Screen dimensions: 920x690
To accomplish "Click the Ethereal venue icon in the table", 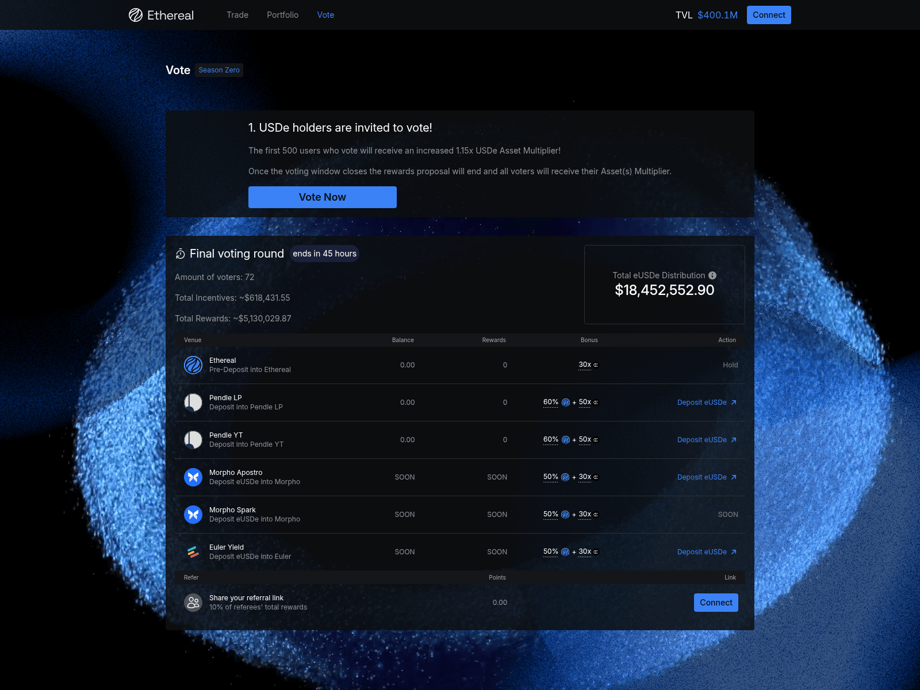I will click(193, 365).
